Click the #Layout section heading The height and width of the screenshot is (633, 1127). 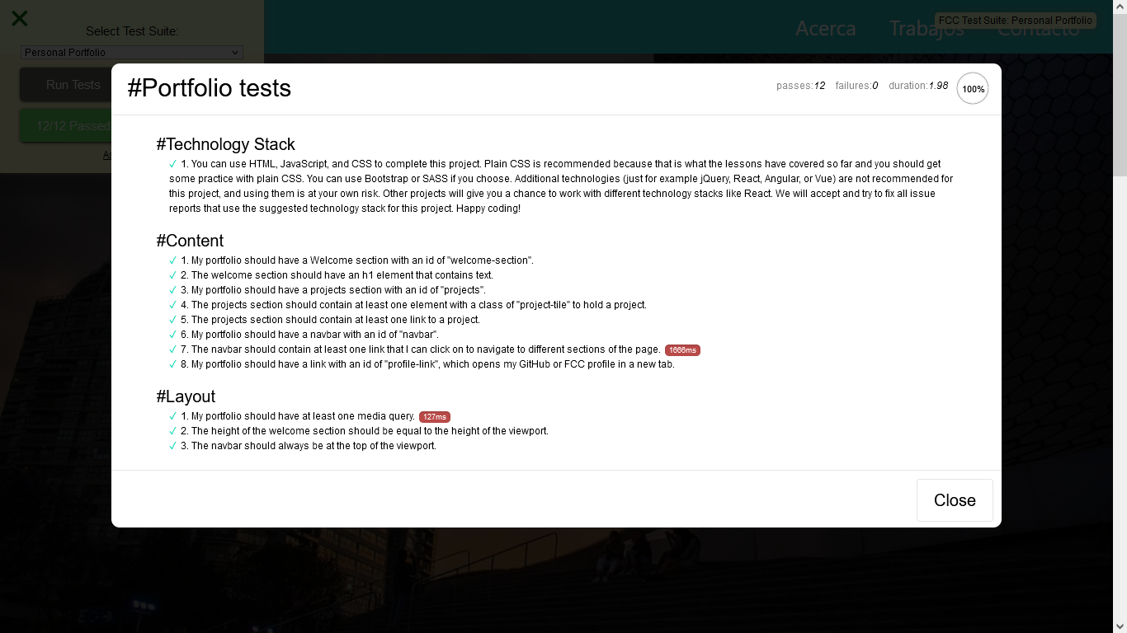point(186,396)
